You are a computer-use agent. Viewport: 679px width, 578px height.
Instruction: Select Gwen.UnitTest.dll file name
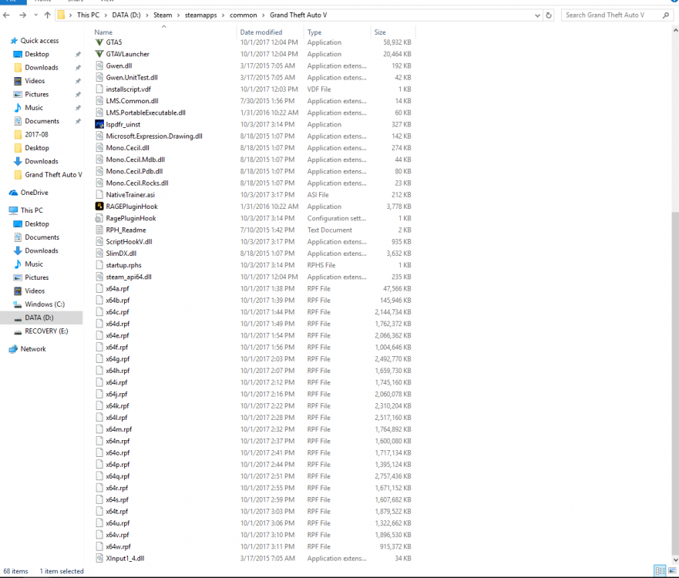pos(132,78)
